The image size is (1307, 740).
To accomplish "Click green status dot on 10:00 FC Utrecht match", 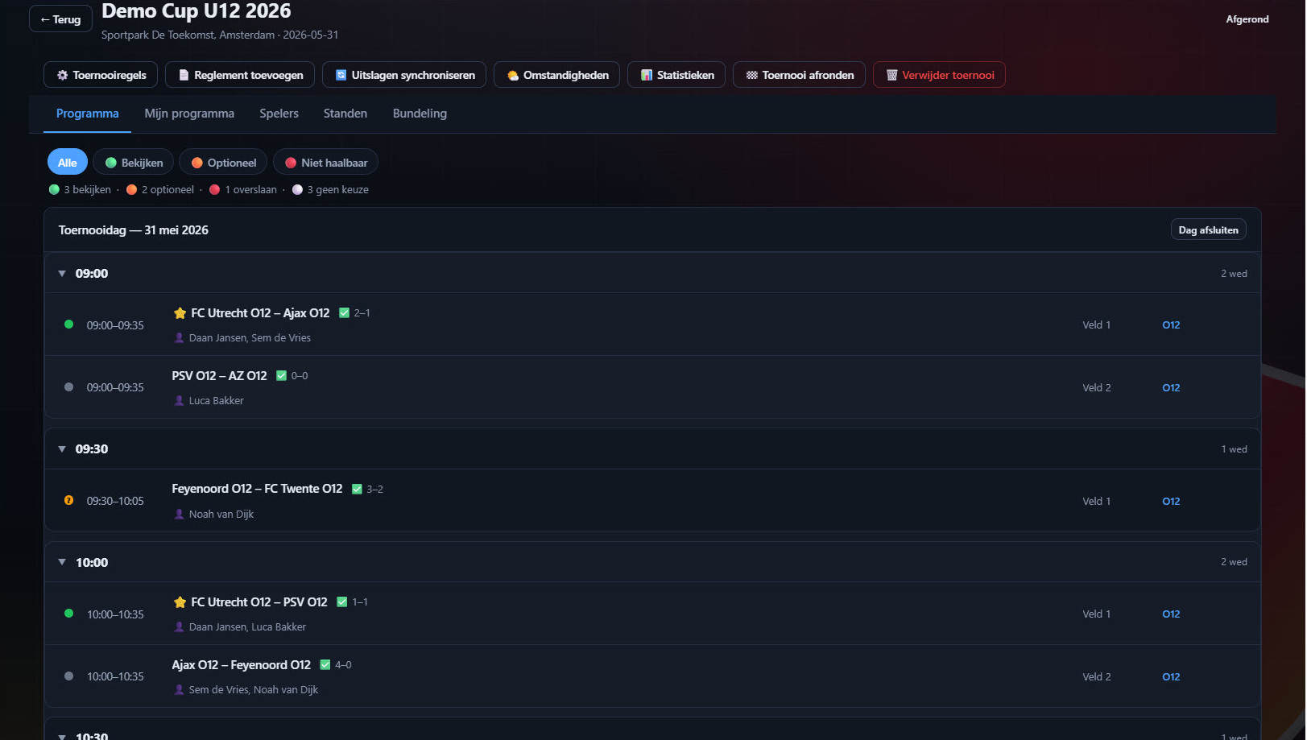I will point(68,614).
